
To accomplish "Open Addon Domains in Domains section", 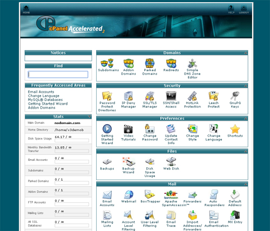I will tap(129, 63).
